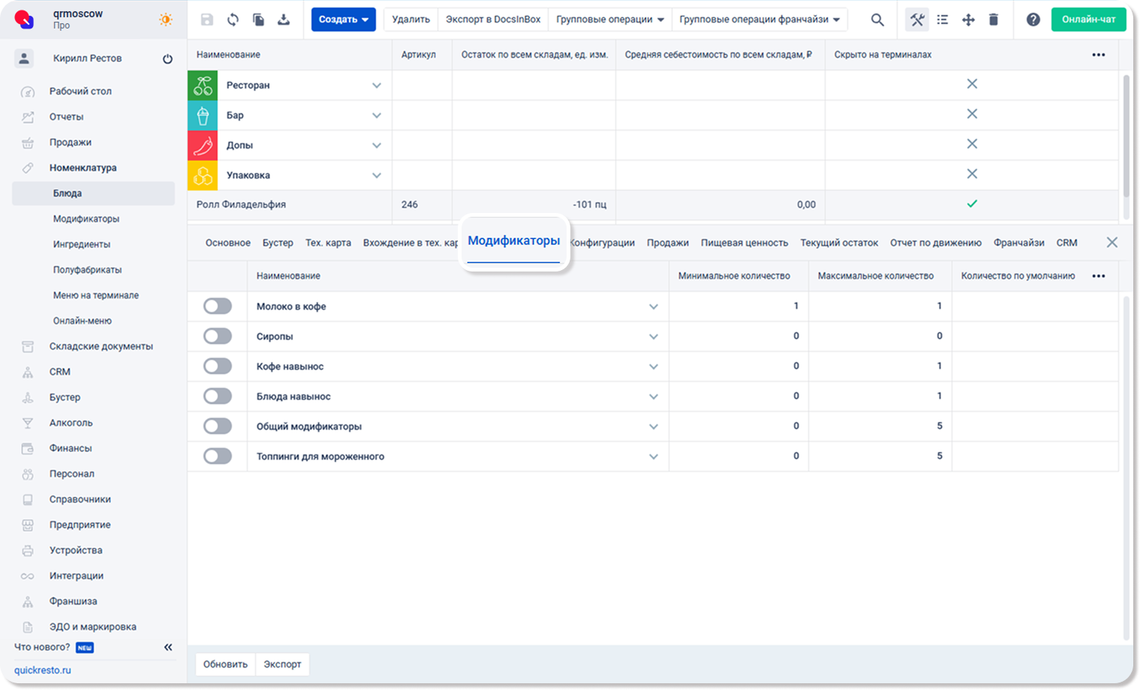The height and width of the screenshot is (690, 1140).
Task: Open the Текущий остаток tab
Action: click(839, 243)
